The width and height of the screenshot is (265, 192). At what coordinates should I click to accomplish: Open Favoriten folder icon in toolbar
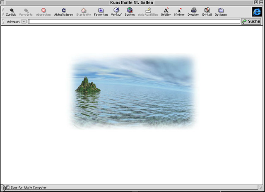pos(101,10)
